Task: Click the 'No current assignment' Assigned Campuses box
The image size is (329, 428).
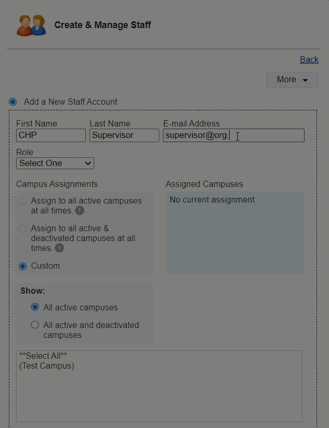Action: click(x=234, y=233)
